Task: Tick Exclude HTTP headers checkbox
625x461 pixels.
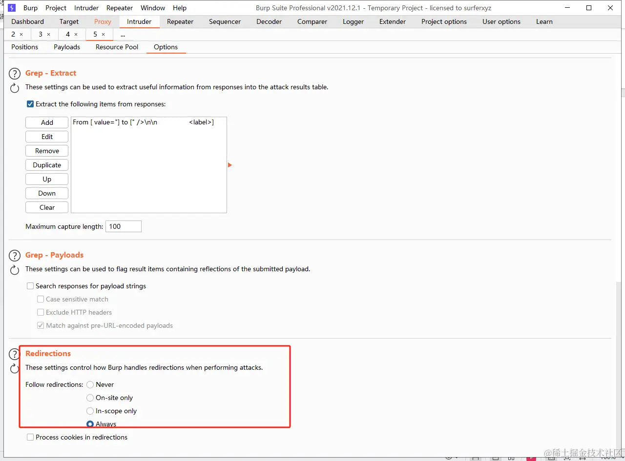Action: [41, 312]
